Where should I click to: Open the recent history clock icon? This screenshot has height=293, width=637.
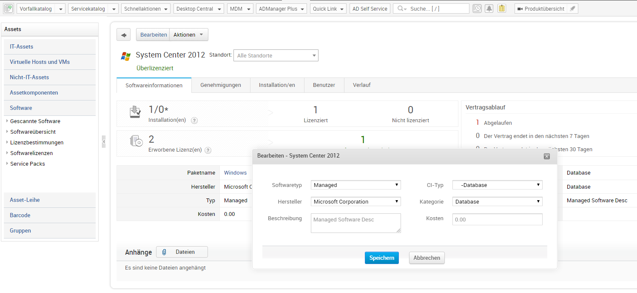pyautogui.click(x=477, y=9)
